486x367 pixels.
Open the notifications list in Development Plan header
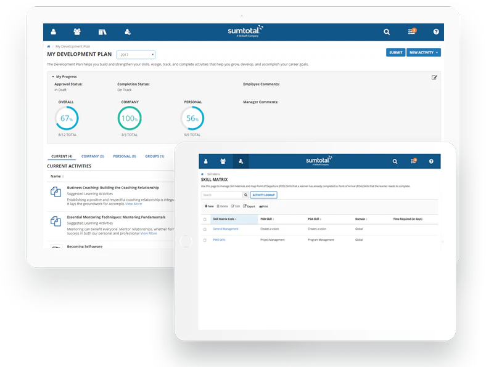tap(412, 31)
